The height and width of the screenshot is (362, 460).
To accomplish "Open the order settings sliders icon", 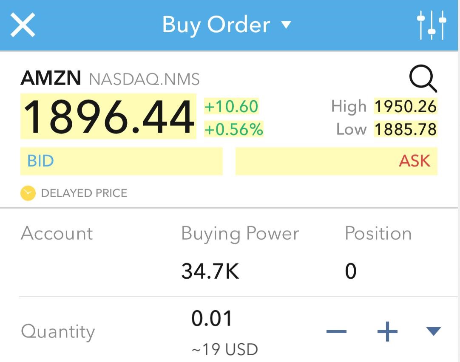I will [x=432, y=25].
